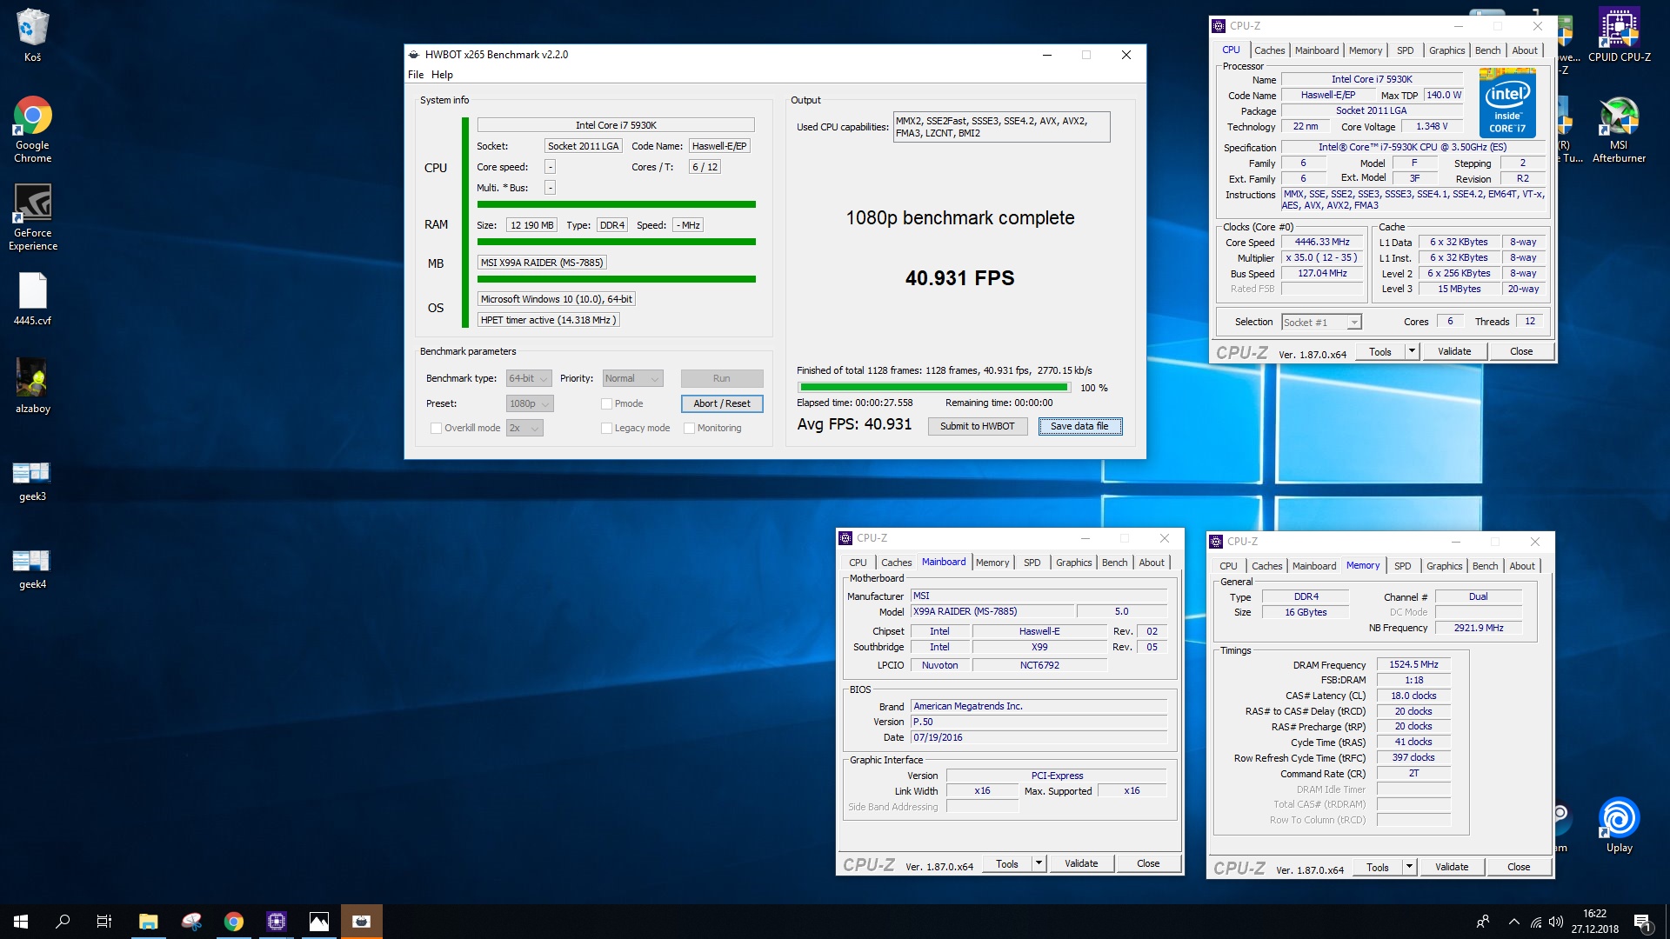Open the File menu in HWBOT
Image resolution: width=1670 pixels, height=939 pixels.
point(416,75)
